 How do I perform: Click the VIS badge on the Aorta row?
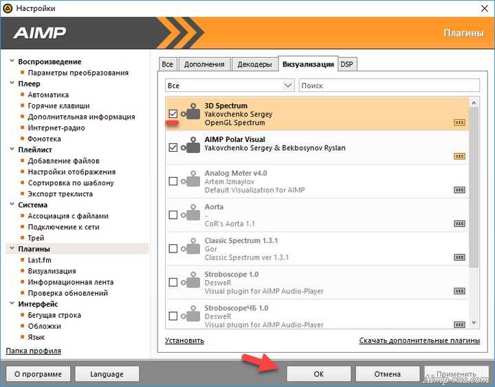[x=459, y=224]
